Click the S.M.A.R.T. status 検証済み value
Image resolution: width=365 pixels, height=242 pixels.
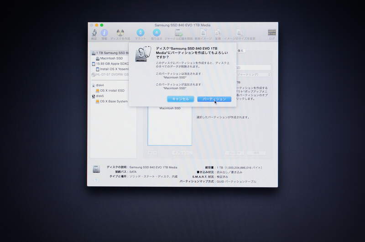[222, 177]
